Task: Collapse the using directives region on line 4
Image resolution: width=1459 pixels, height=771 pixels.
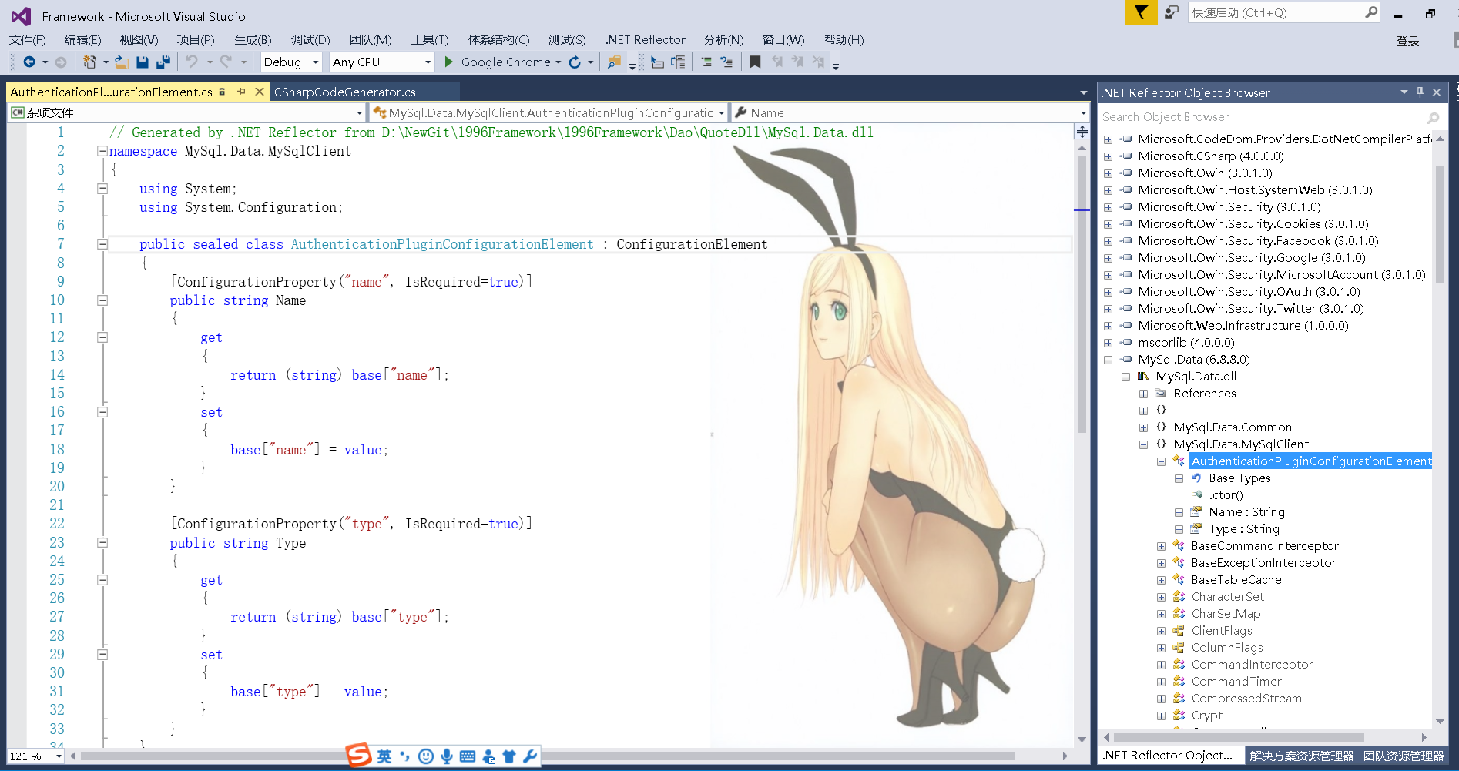Action: (102, 189)
